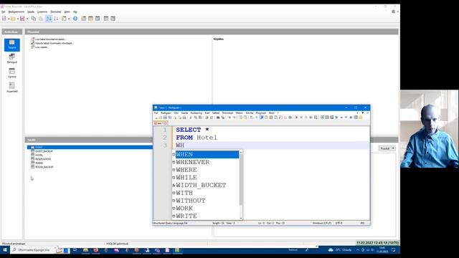This screenshot has height=258, width=459.
Task: Open the Fail menu in LibreOffice Base
Action: 3,11
